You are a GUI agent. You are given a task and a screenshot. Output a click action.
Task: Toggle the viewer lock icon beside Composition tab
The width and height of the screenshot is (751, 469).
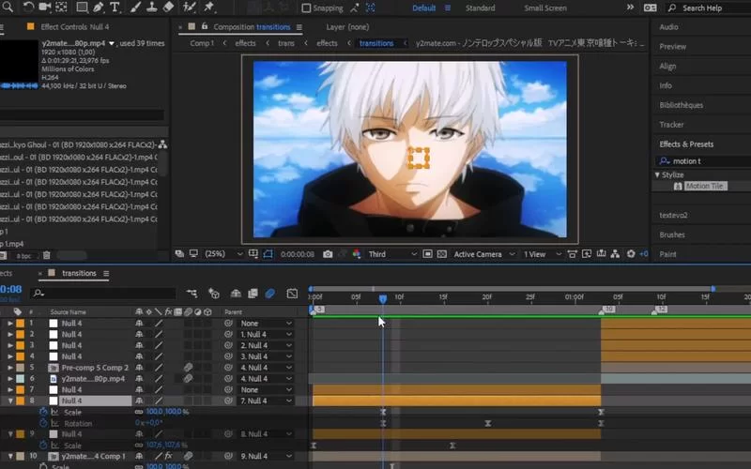(x=205, y=27)
